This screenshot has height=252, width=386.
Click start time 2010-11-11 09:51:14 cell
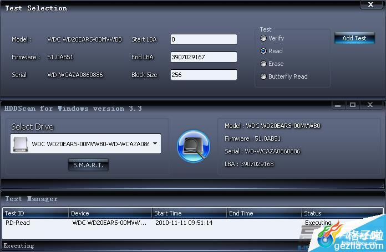pyautogui.click(x=184, y=223)
